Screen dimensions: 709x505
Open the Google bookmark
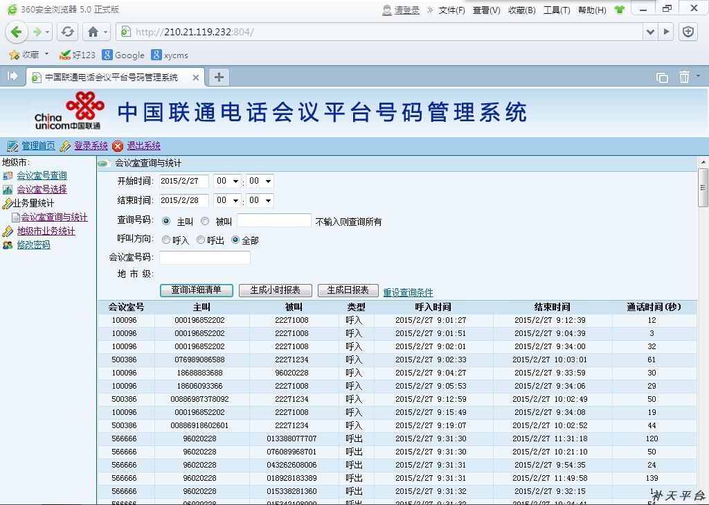coord(123,55)
